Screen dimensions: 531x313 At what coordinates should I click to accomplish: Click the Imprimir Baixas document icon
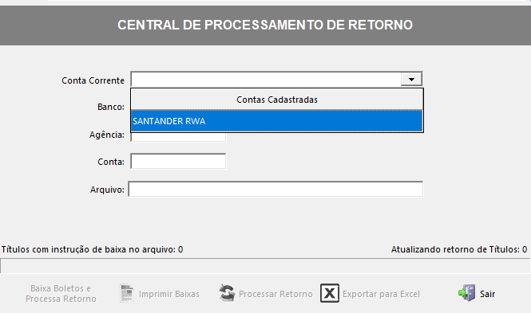pyautogui.click(x=127, y=293)
